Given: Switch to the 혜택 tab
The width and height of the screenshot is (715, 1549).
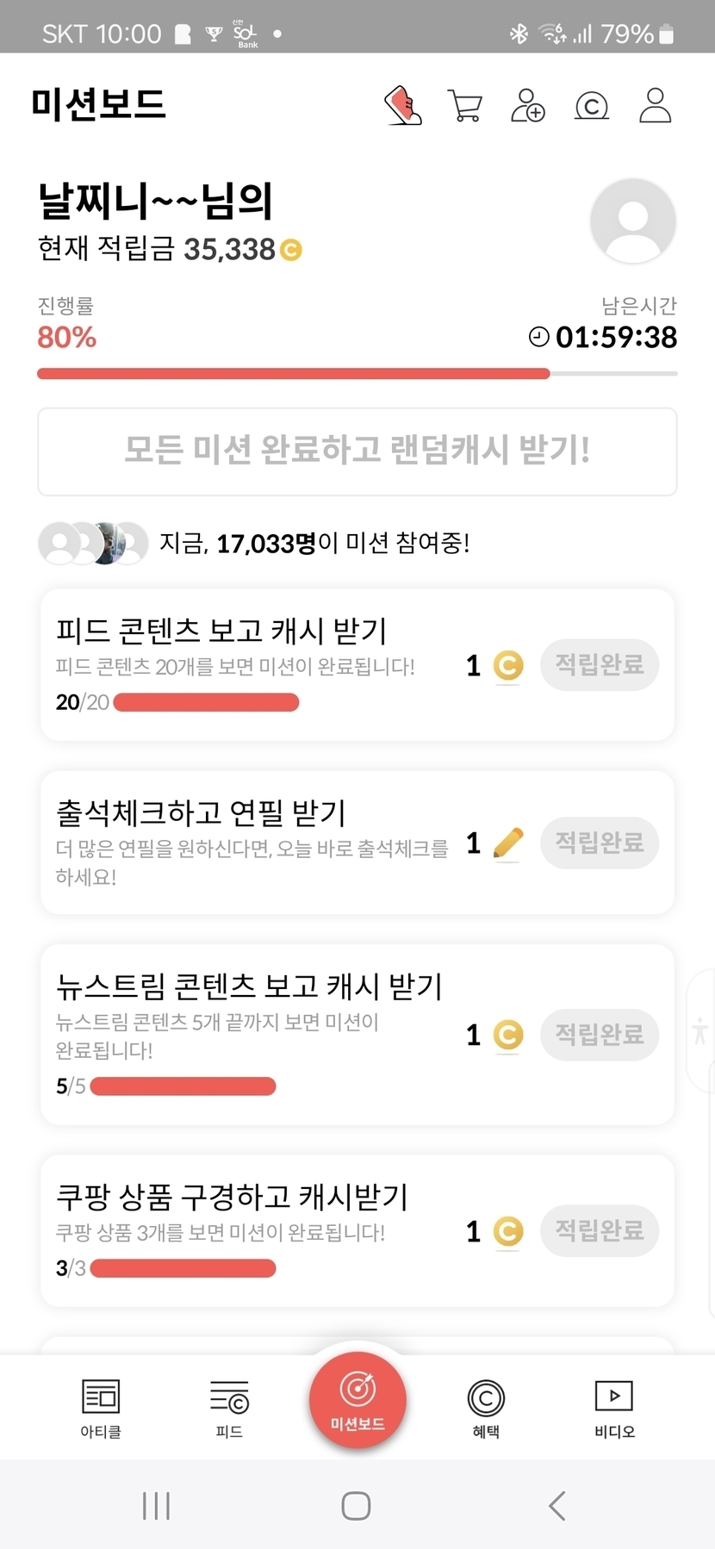Looking at the screenshot, I should [x=486, y=1408].
